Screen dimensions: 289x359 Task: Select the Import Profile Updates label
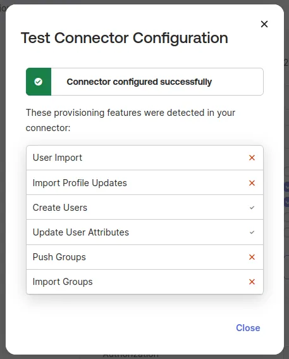(x=80, y=183)
